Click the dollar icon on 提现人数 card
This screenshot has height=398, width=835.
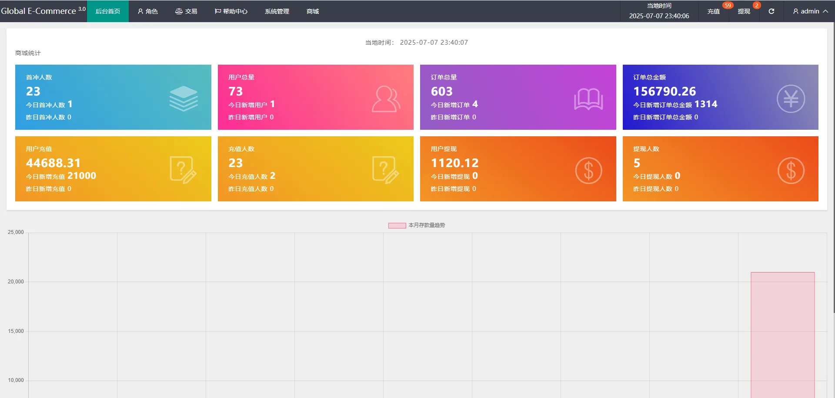point(790,170)
